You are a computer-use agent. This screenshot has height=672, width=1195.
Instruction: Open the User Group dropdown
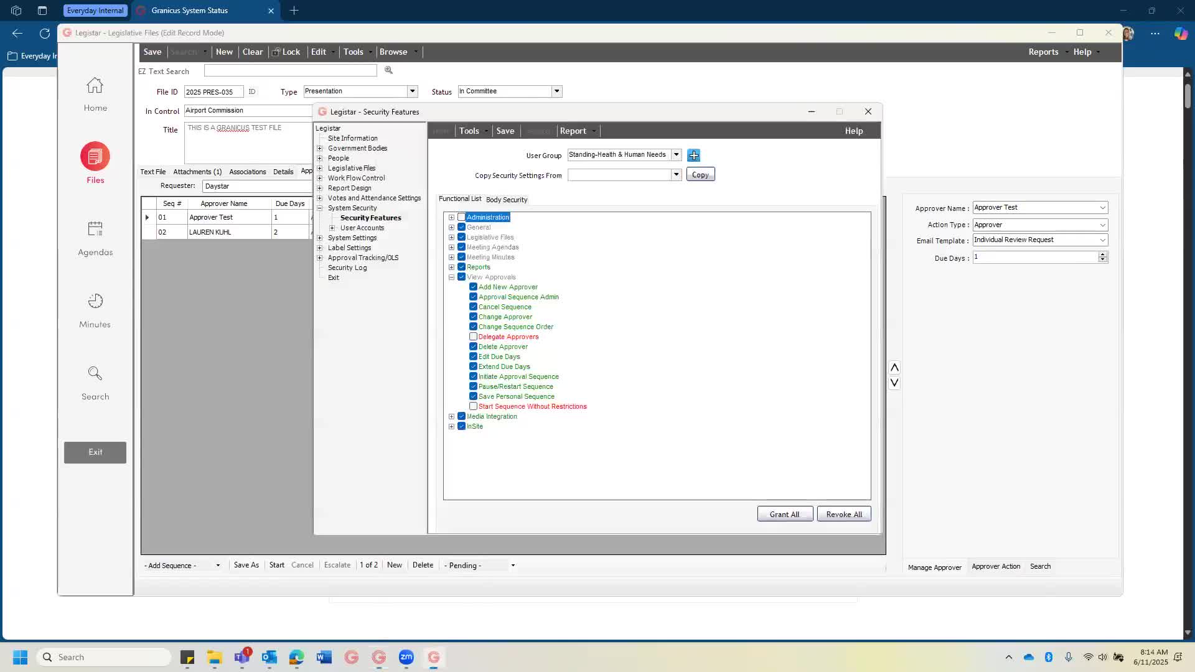pyautogui.click(x=676, y=155)
